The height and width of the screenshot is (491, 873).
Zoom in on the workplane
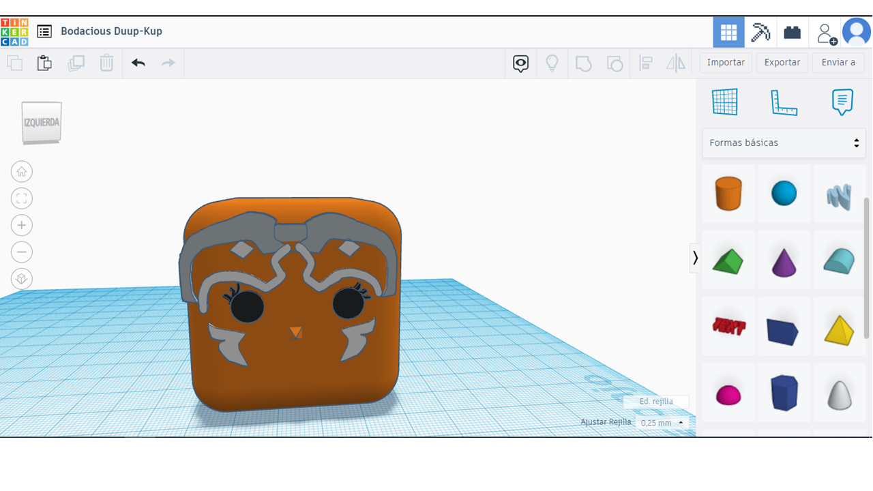(x=22, y=226)
